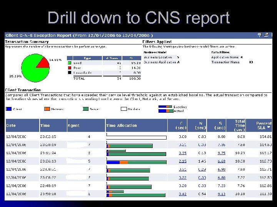Screen dimensions: 277x207
Task: Click the orange Network legend swatch
Action: [47, 109]
